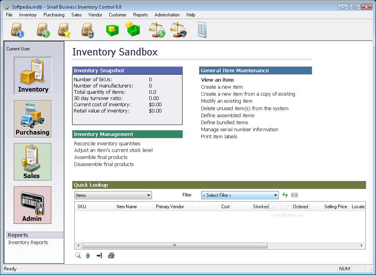Open the Items lookup type dropdown
This screenshot has height=275, width=376.
pyautogui.click(x=113, y=195)
